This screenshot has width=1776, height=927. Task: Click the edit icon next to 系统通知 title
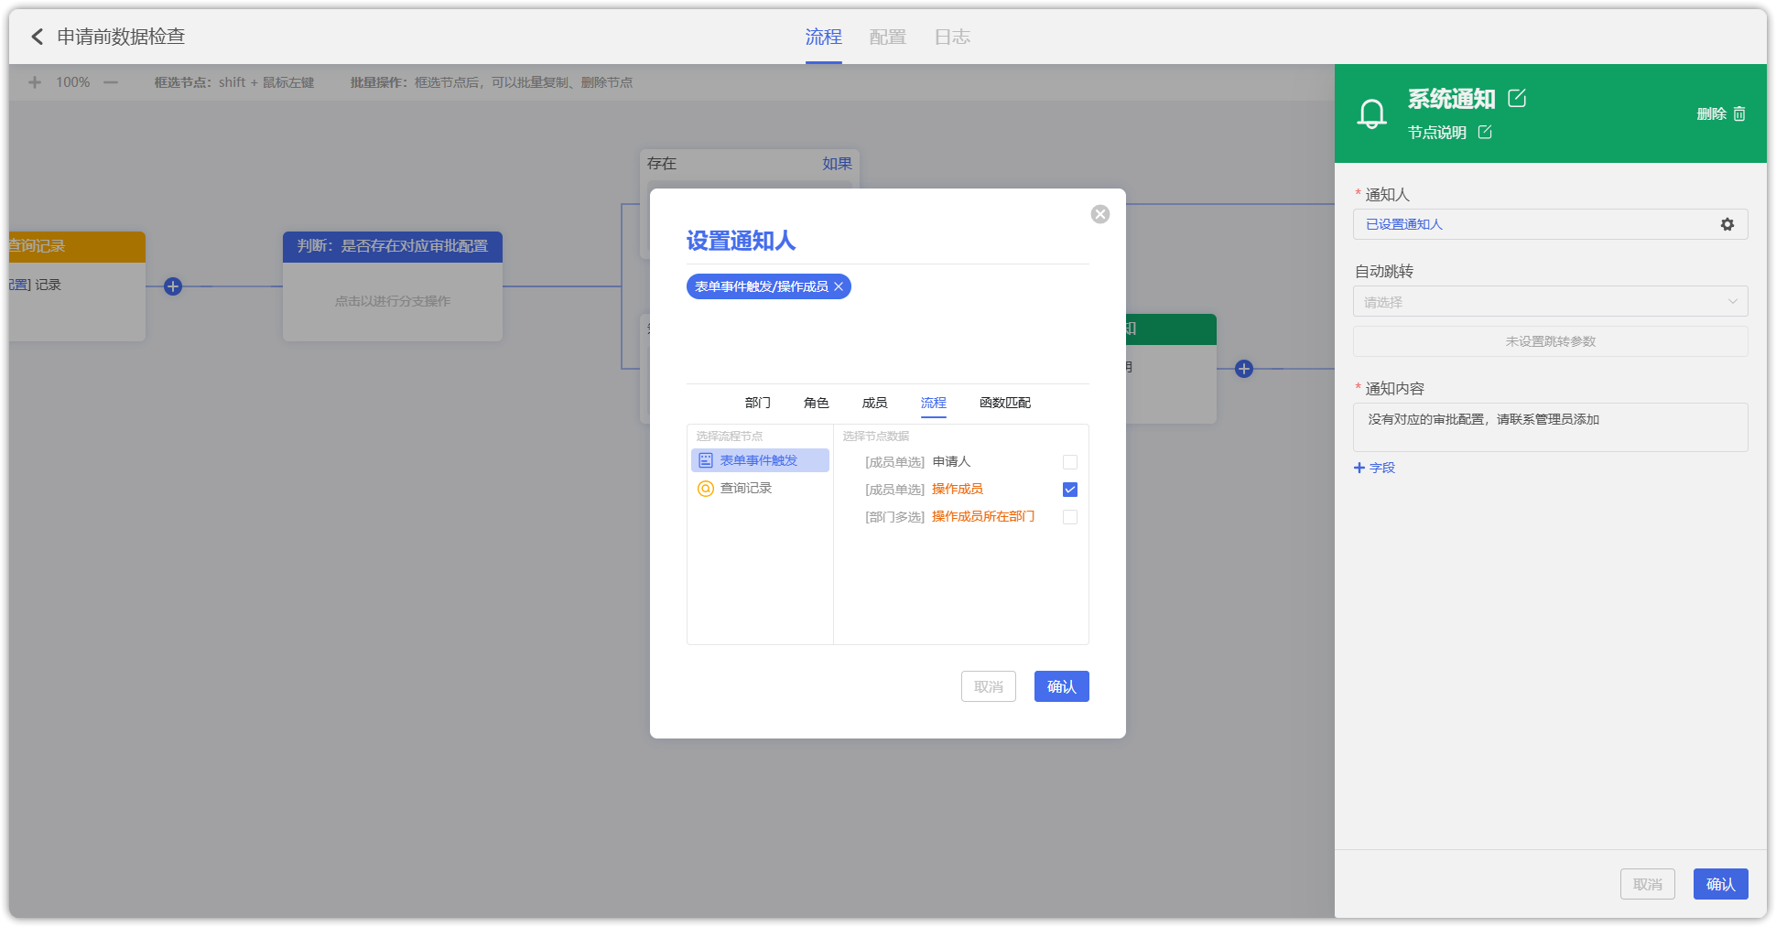click(1517, 98)
